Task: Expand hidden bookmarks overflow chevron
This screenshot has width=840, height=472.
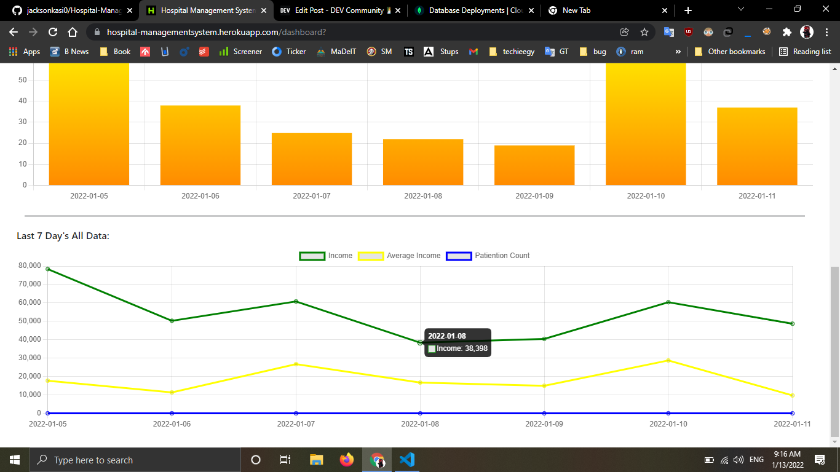Action: (678, 52)
